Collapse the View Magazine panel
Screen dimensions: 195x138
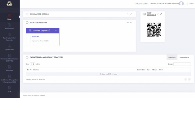tap(158, 14)
